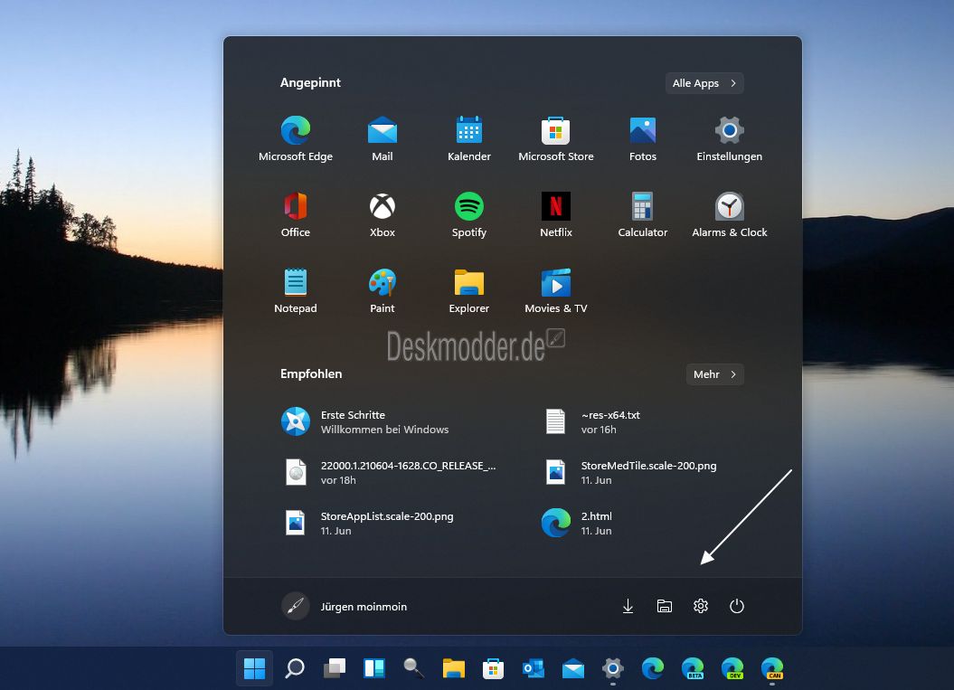Open Spotify from pinned apps

pyautogui.click(x=469, y=215)
